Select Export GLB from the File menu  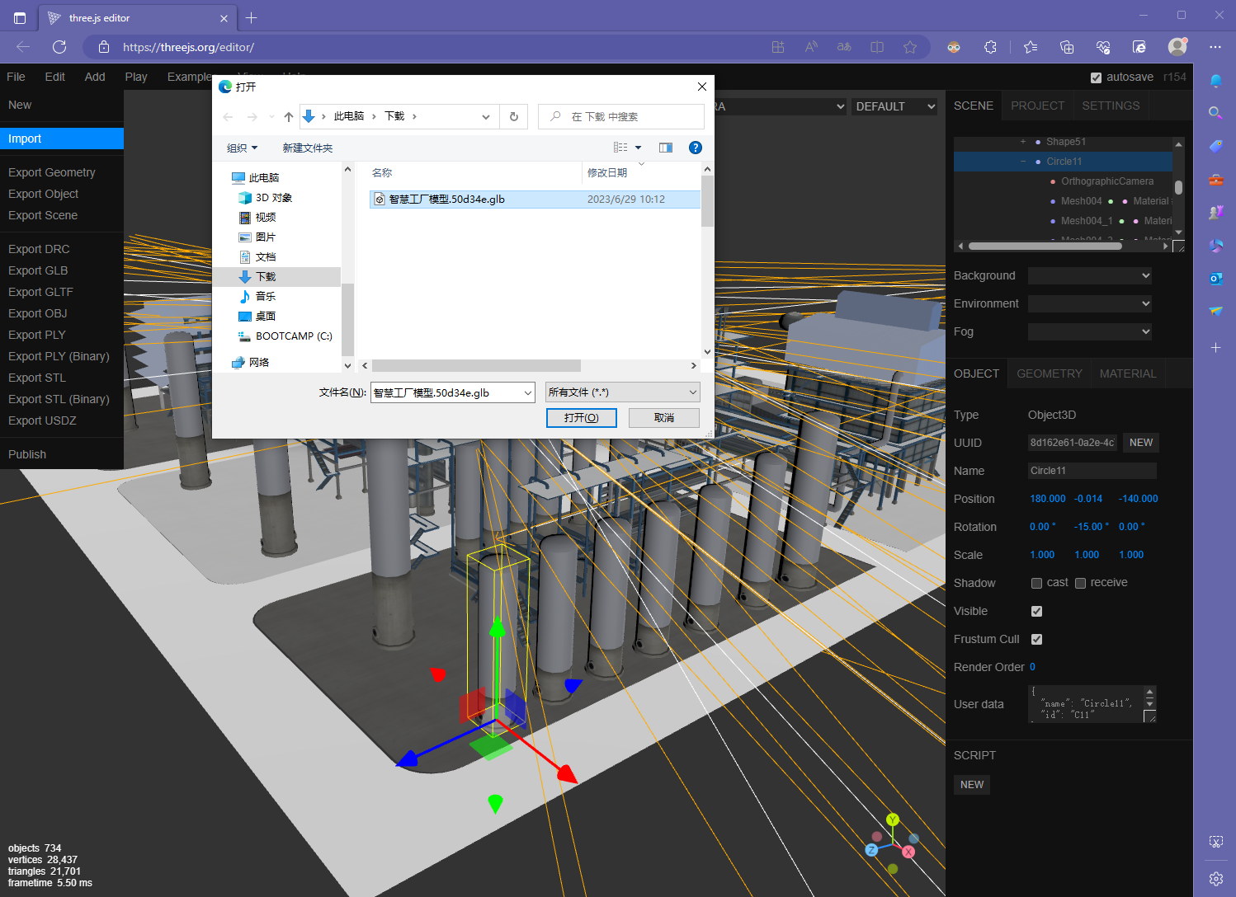pos(38,270)
